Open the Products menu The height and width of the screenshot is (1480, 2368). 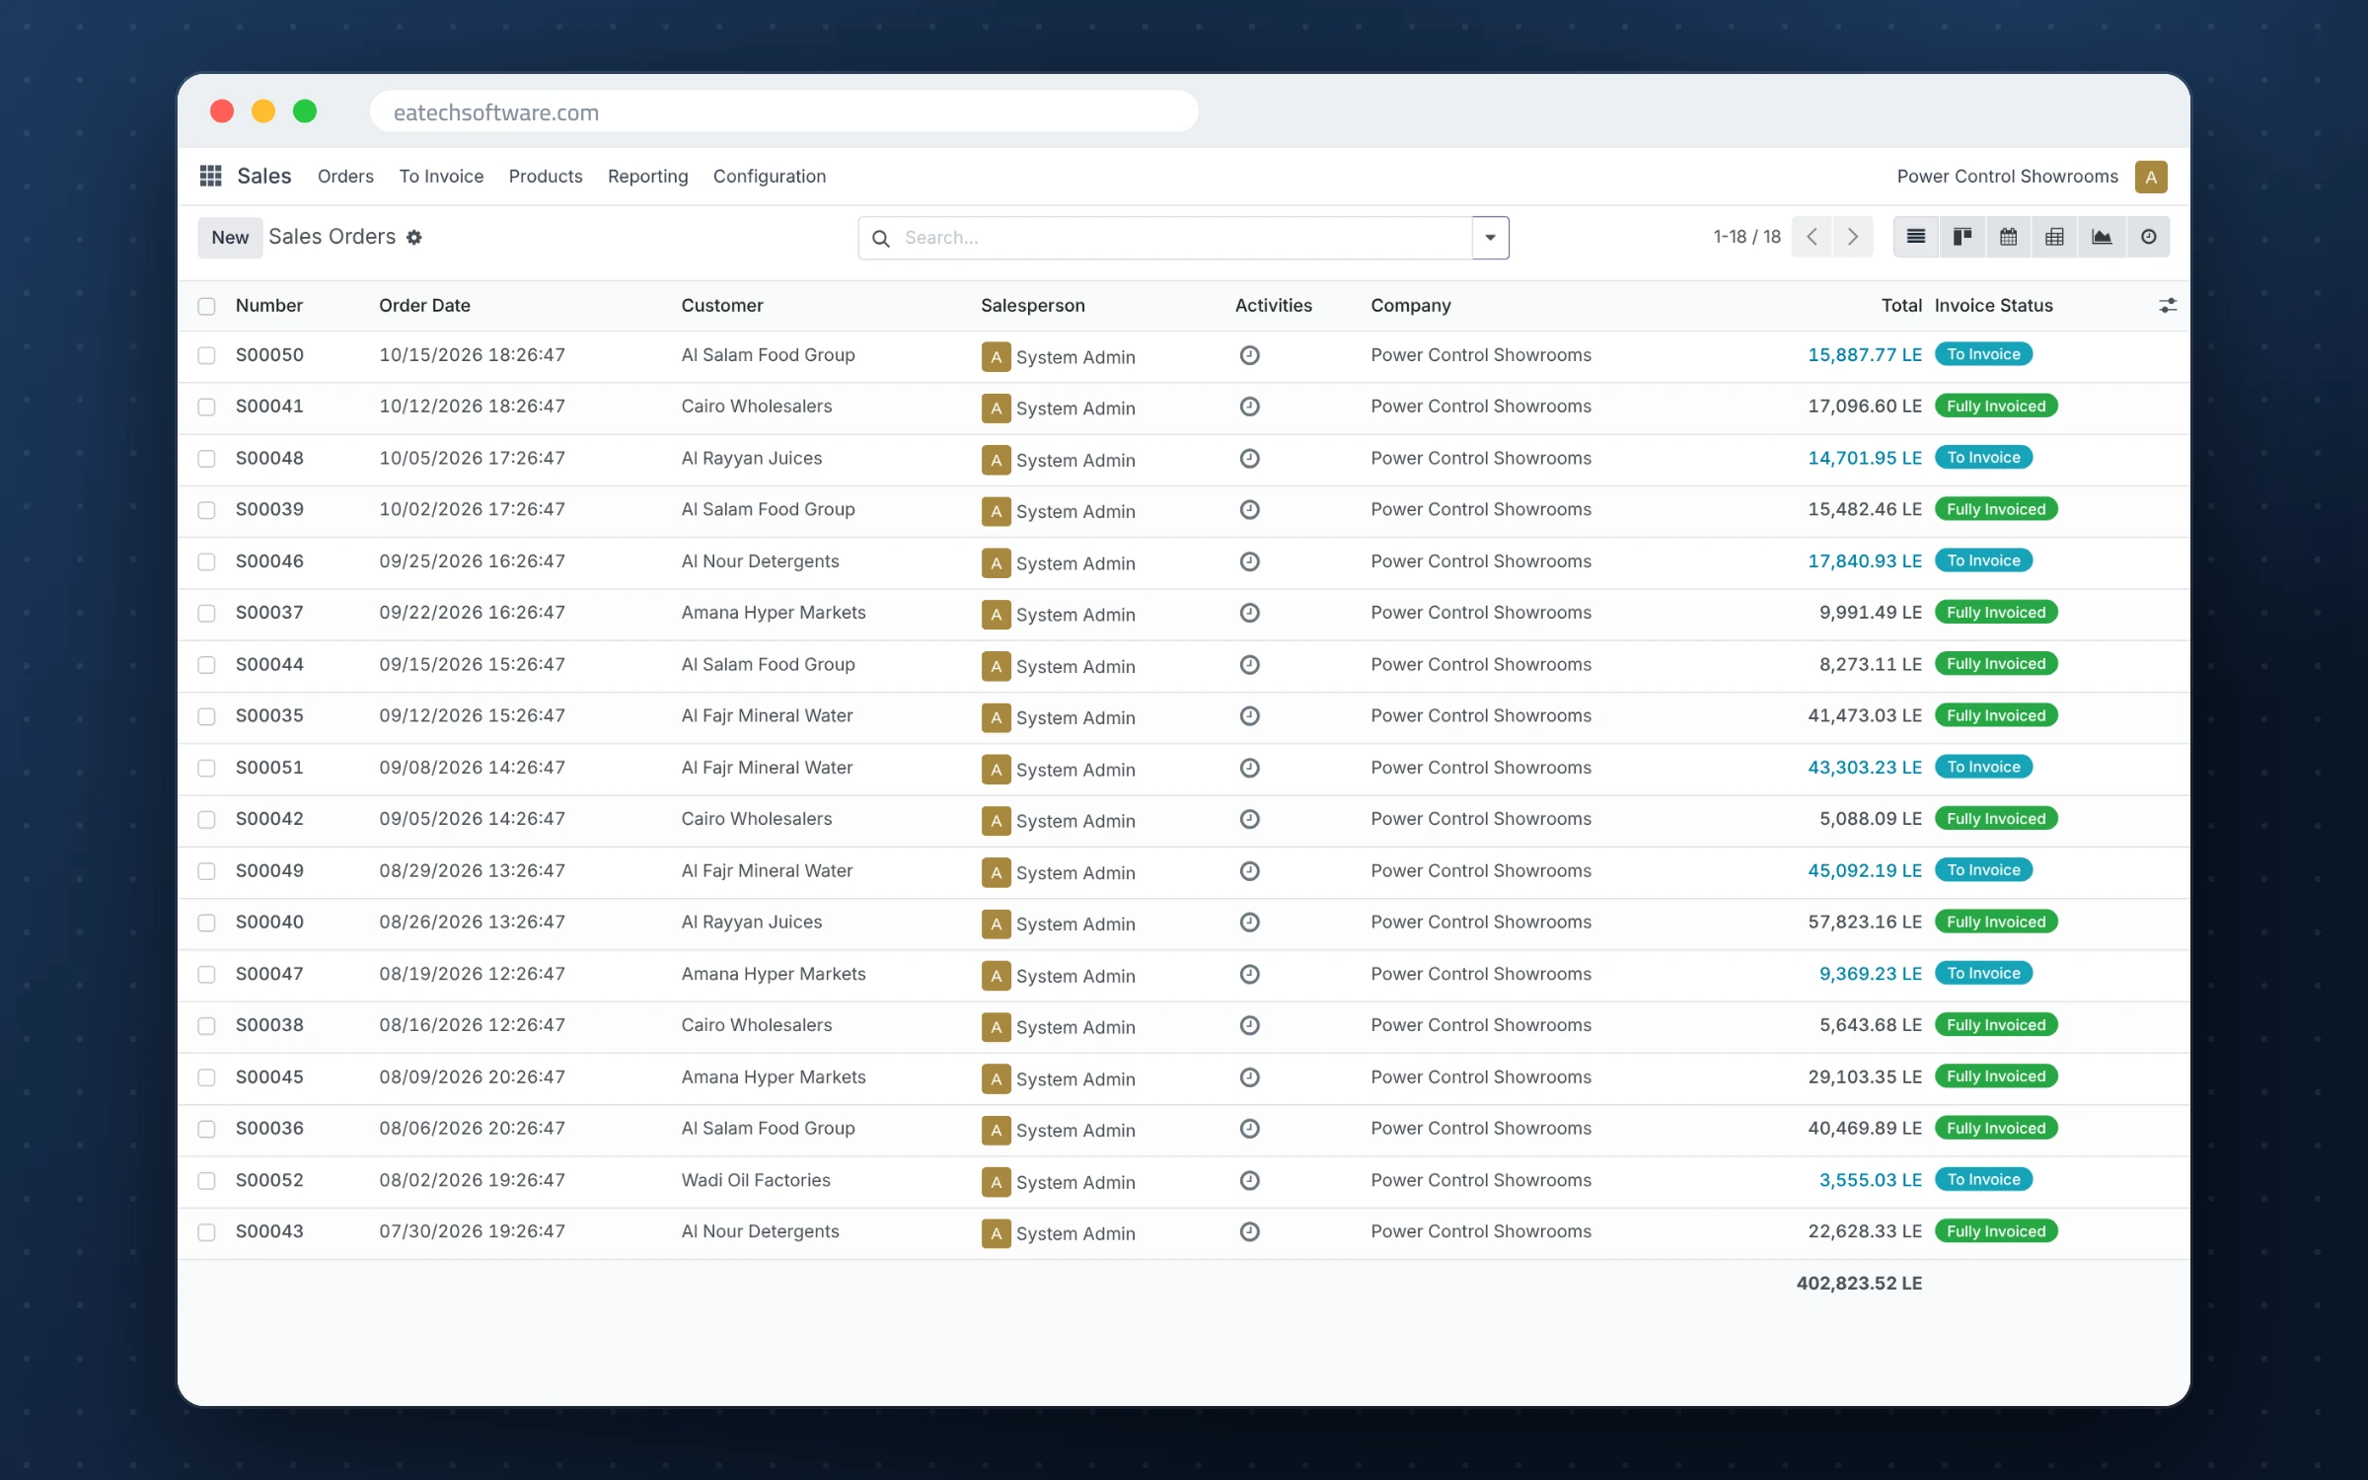pyautogui.click(x=546, y=177)
